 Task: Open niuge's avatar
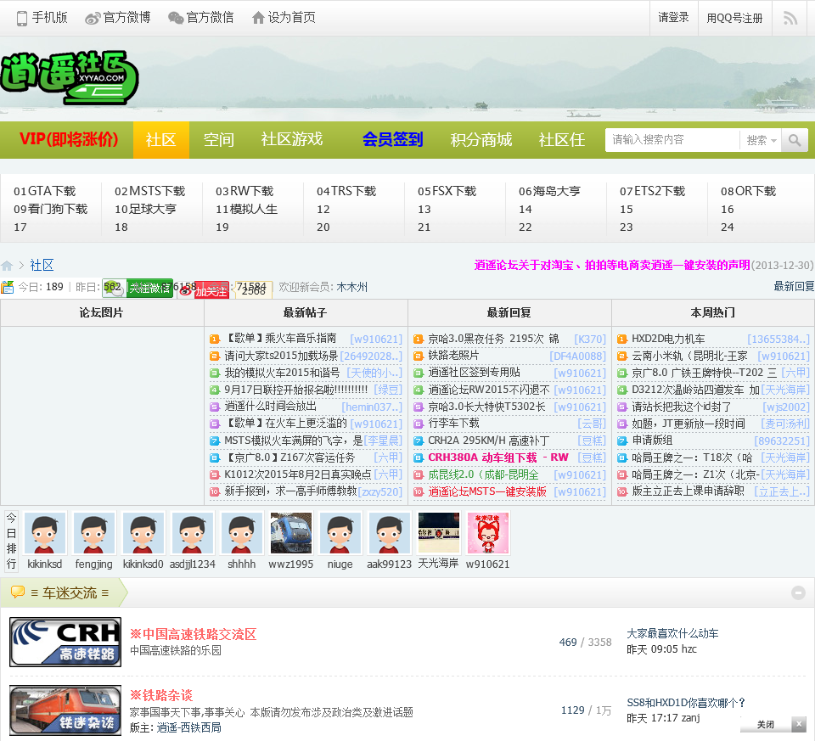(340, 533)
